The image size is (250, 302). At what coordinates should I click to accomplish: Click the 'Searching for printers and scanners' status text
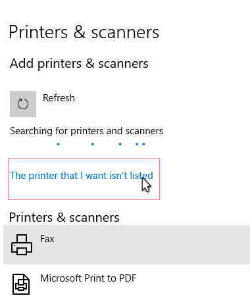click(86, 131)
